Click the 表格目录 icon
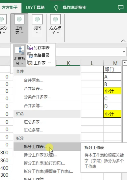Image resolution: width=127 pixels, height=180 pixels. tap(30, 55)
